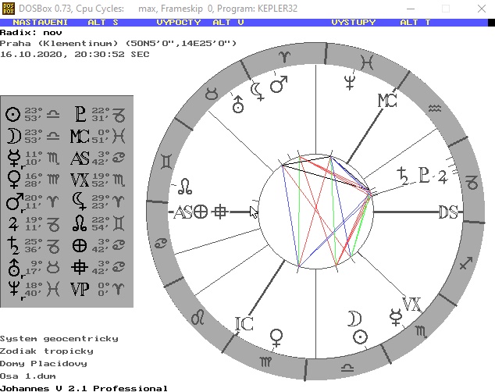Click the DOSBox icon in the title bar
The image size is (495, 392).
click(x=9, y=9)
